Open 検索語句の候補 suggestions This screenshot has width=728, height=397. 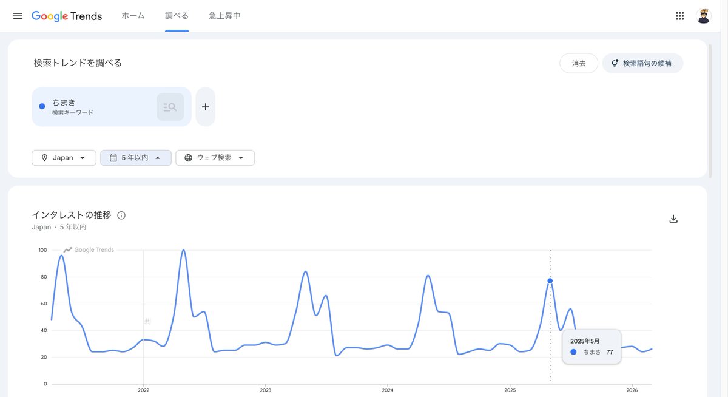click(642, 63)
